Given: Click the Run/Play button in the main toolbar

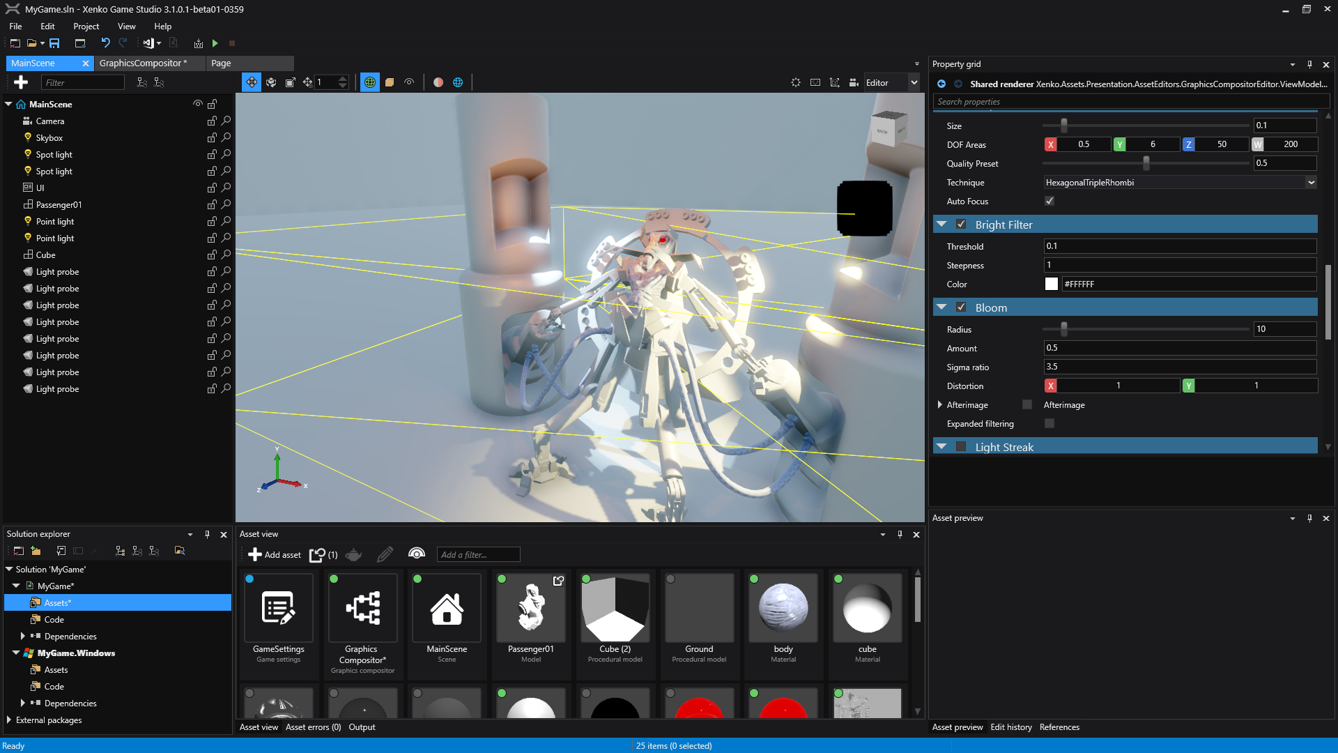Looking at the screenshot, I should click(x=215, y=43).
